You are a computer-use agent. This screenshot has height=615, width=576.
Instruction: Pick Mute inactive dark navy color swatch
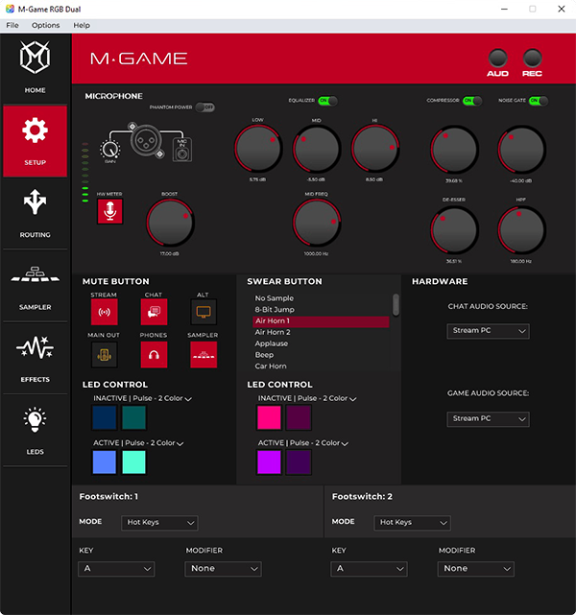coord(104,417)
